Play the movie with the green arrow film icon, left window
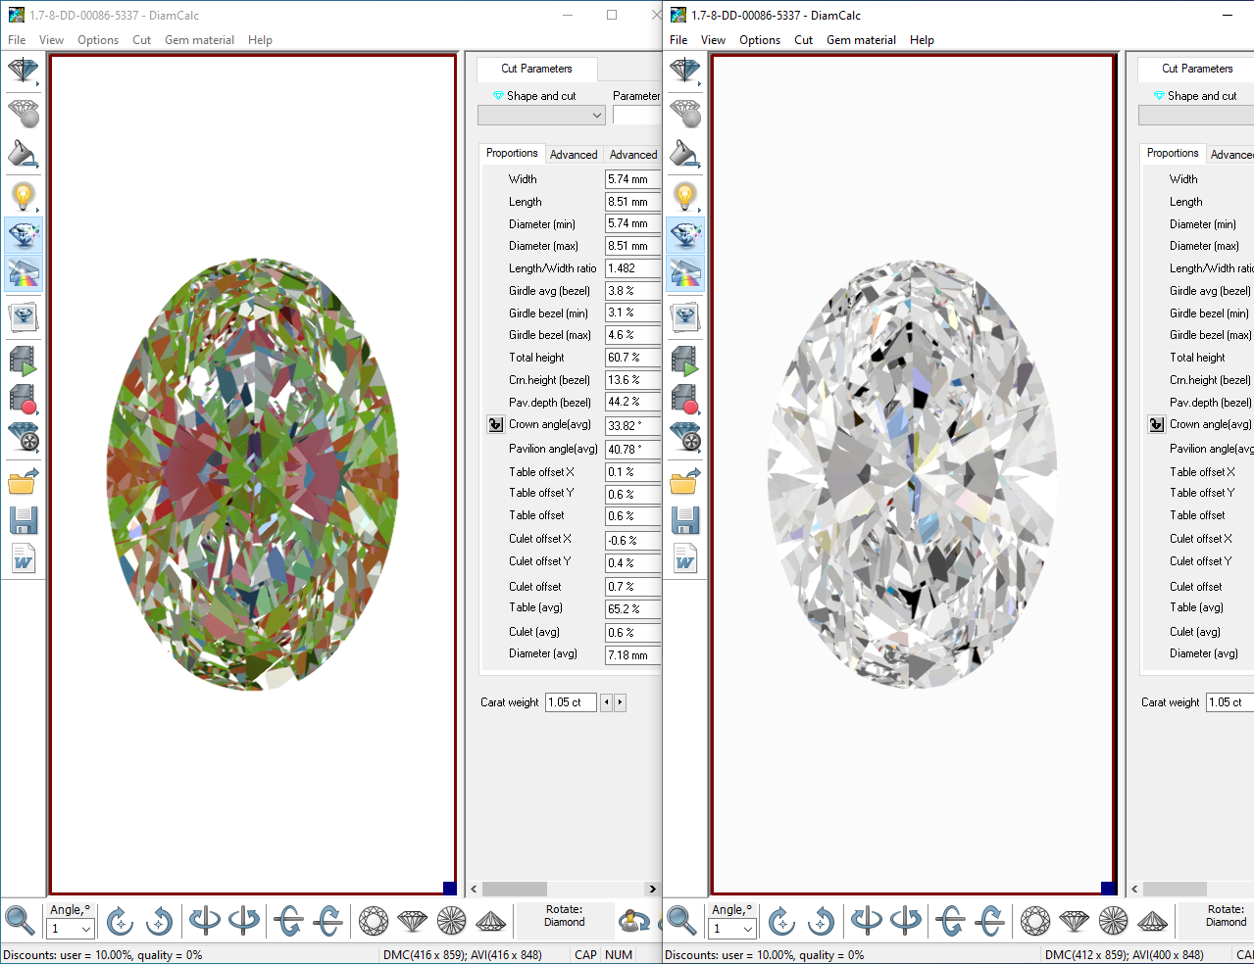 [x=23, y=360]
